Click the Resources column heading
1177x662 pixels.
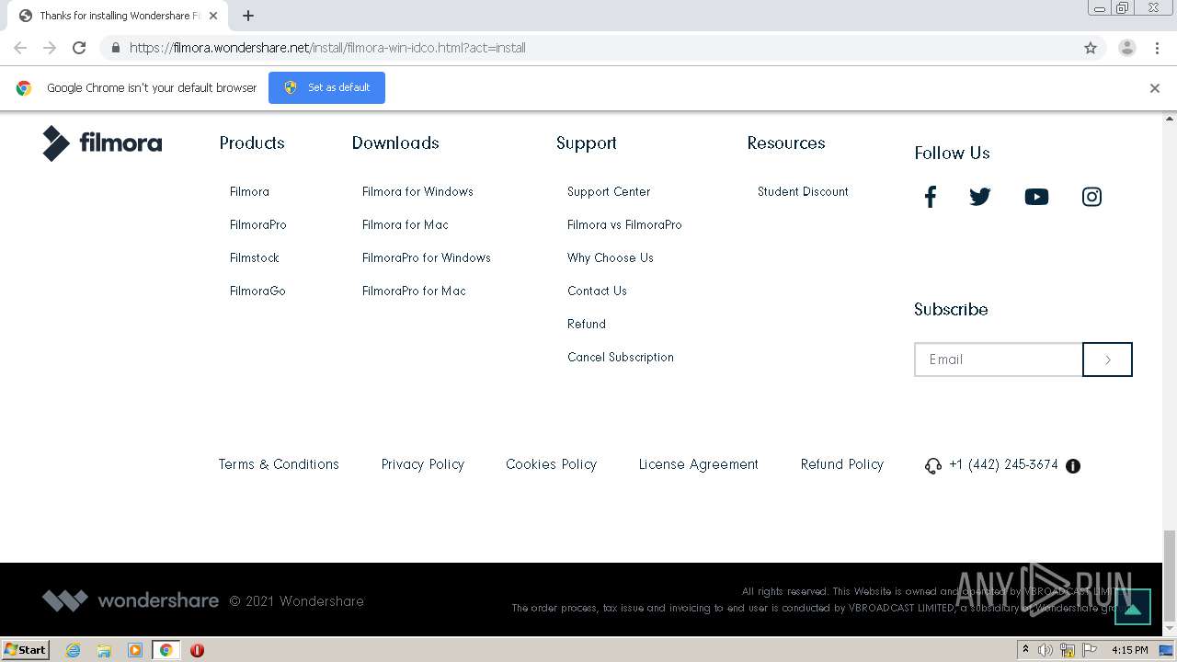pos(786,143)
